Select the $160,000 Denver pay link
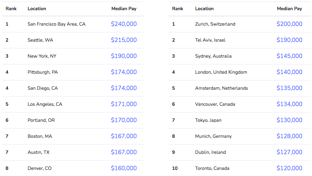The height and width of the screenshot is (176, 312). point(124,168)
